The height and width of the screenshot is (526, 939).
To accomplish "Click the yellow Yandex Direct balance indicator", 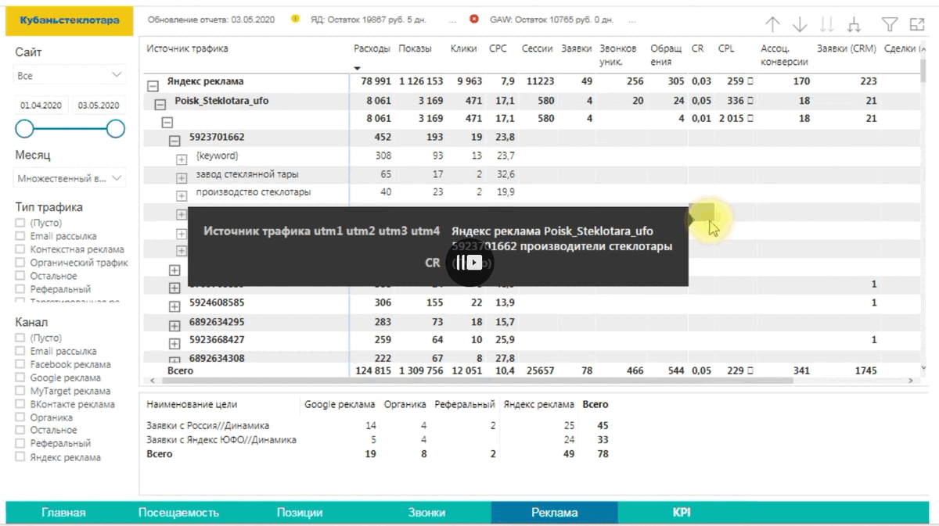I will click(295, 18).
